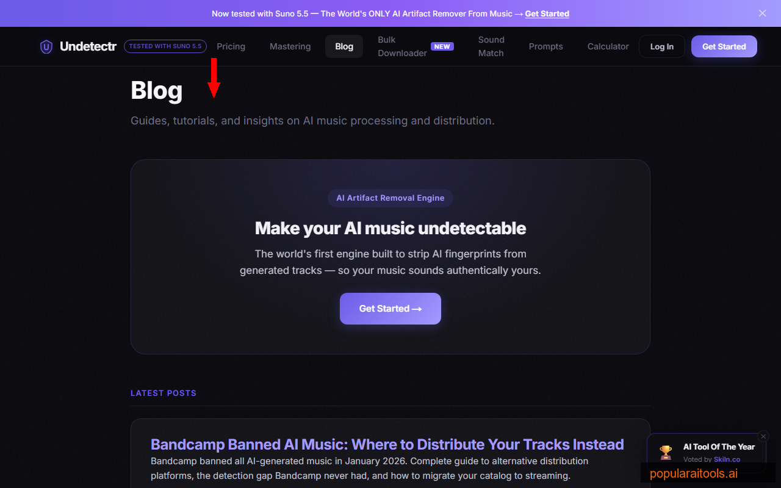Close the AI Tool Of The Year popup

763,436
